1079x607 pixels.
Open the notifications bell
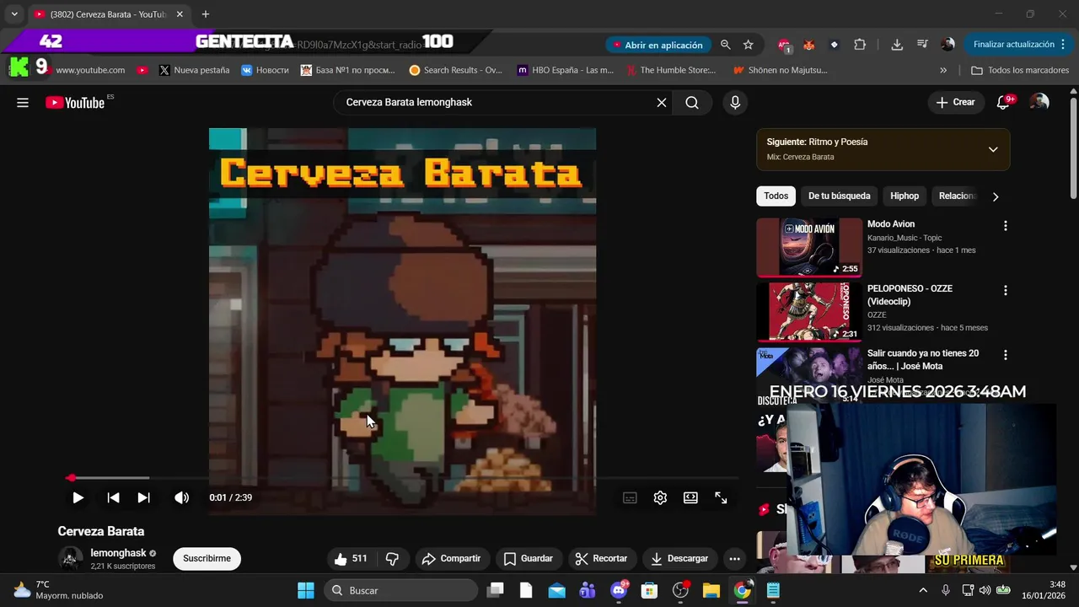[1003, 103]
